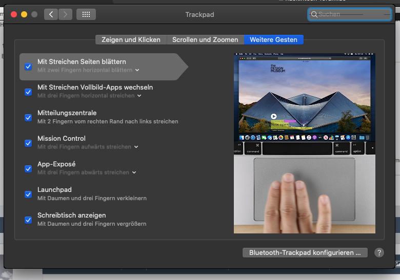400x280 pixels.
Task: Toggle Mit Streichen Vollbild-Apps wechseln checkbox
Action: 28,92
